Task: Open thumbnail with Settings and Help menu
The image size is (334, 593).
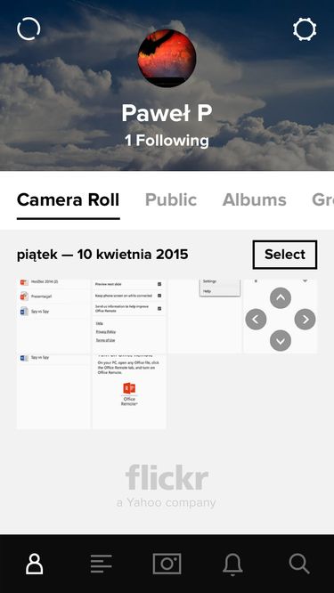Action: [205, 316]
